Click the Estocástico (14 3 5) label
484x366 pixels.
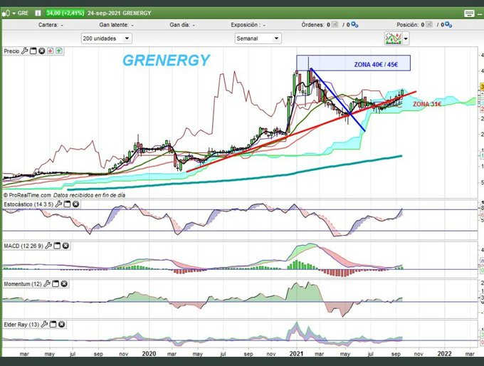pyautogui.click(x=28, y=204)
